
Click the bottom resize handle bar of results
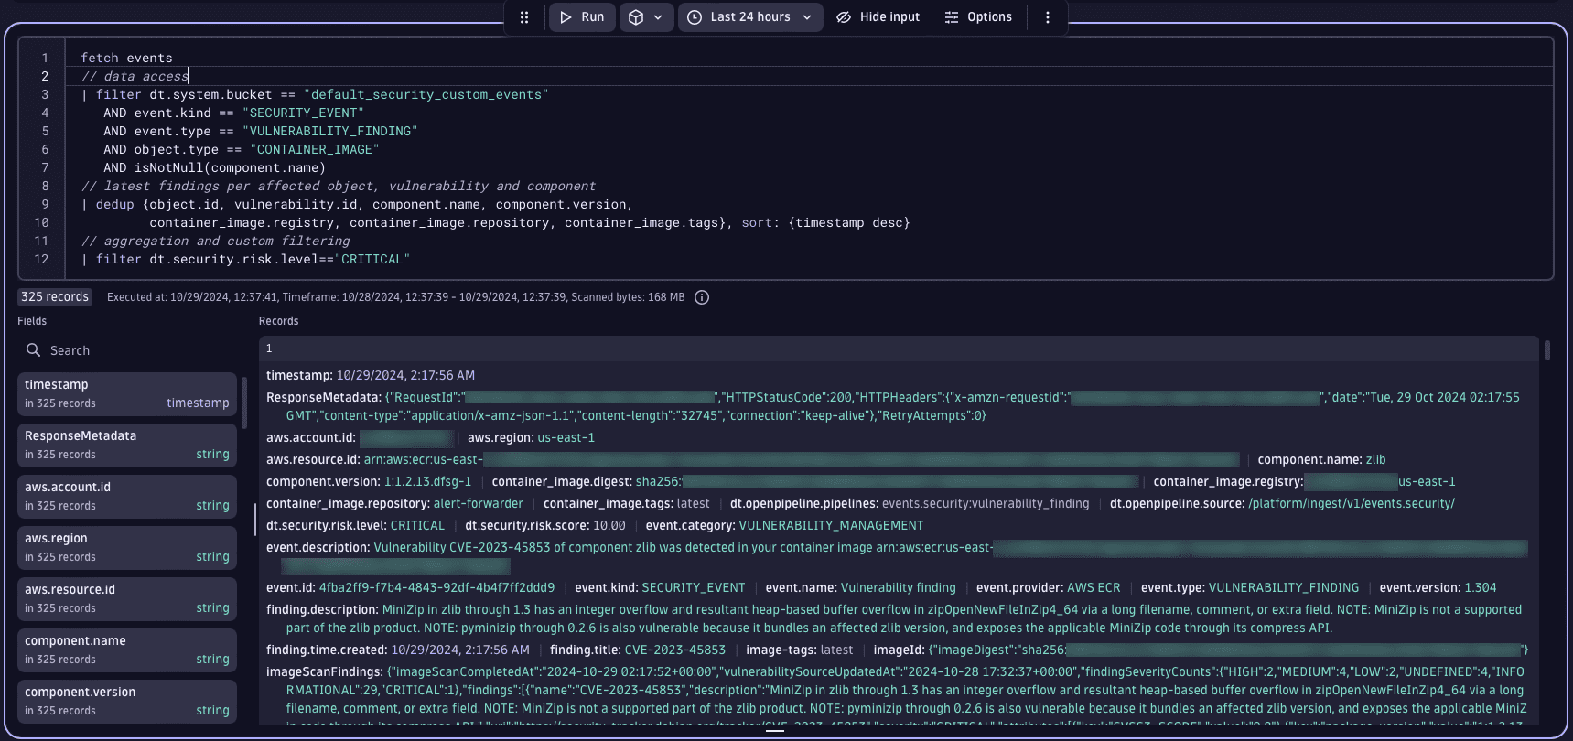point(775,731)
